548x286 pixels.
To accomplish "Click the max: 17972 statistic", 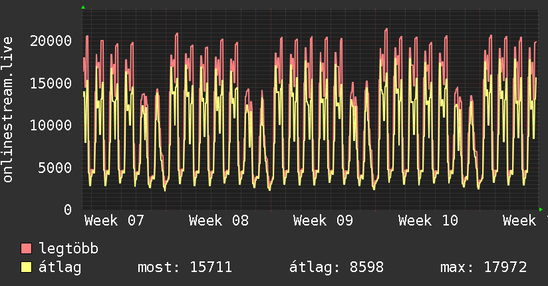I will [483, 267].
